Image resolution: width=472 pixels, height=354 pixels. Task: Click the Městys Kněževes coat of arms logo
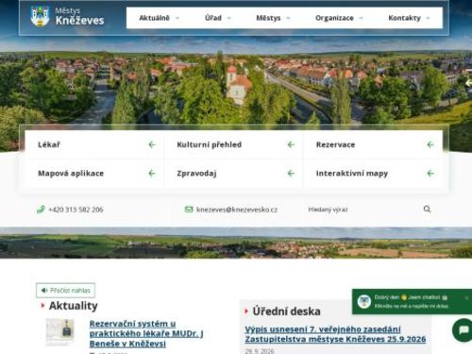(x=40, y=16)
